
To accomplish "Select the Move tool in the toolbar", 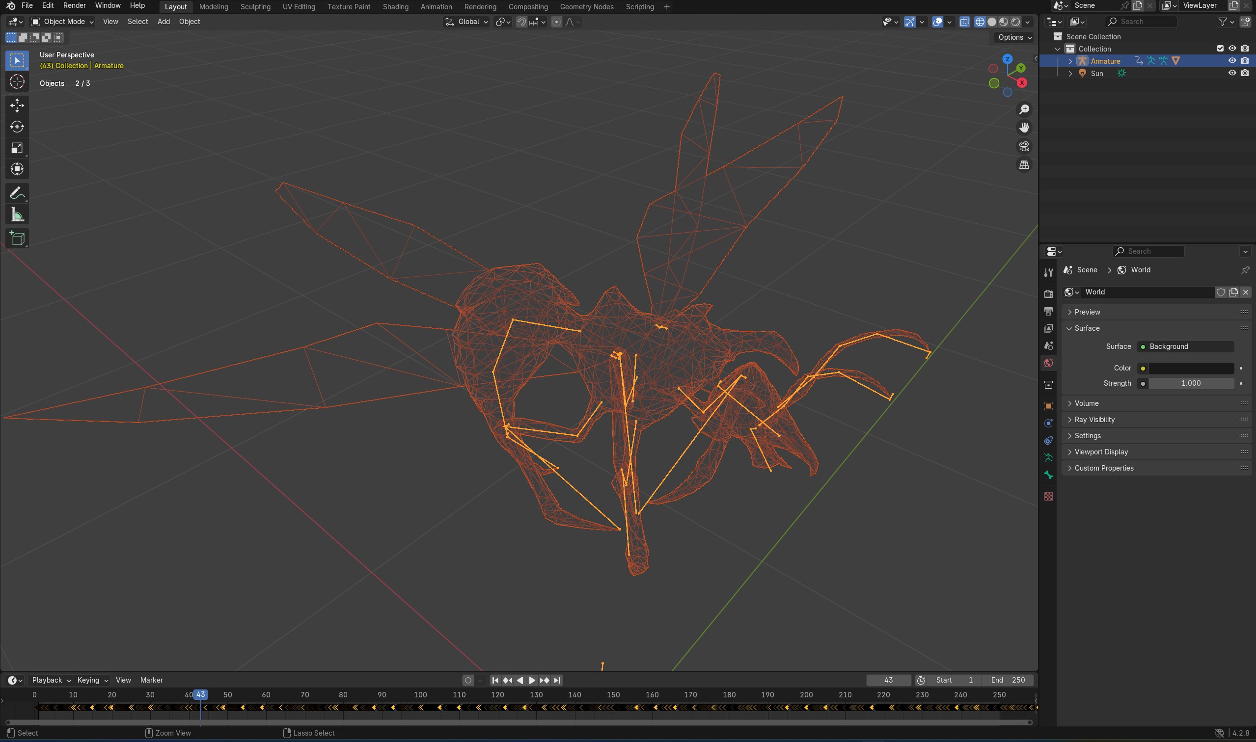I will click(x=17, y=105).
